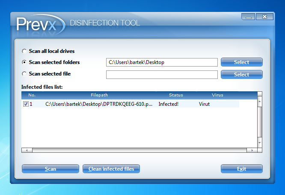Click the 'No.' column header
This screenshot has height=195, width=285.
[x=32, y=95]
